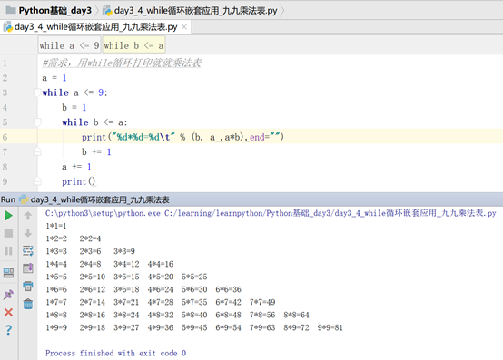This screenshot has width=503, height=360.
Task: Click the comment text on line 1
Action: tap(122, 63)
